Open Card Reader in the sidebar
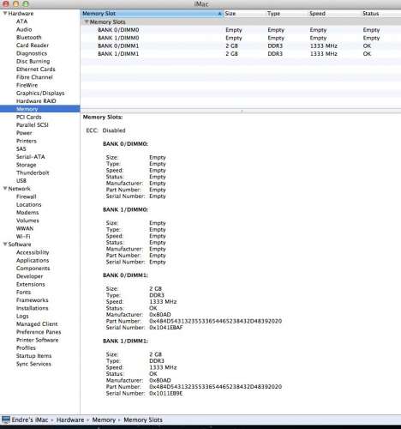 (33, 45)
